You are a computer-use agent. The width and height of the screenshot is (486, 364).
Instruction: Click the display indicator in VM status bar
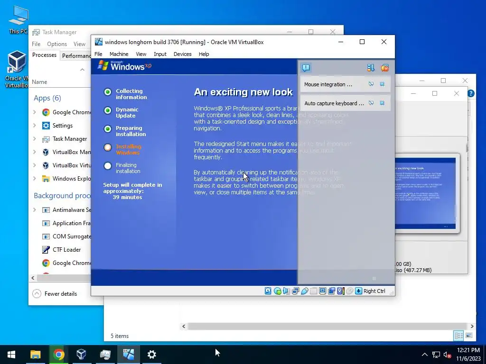pos(322,291)
